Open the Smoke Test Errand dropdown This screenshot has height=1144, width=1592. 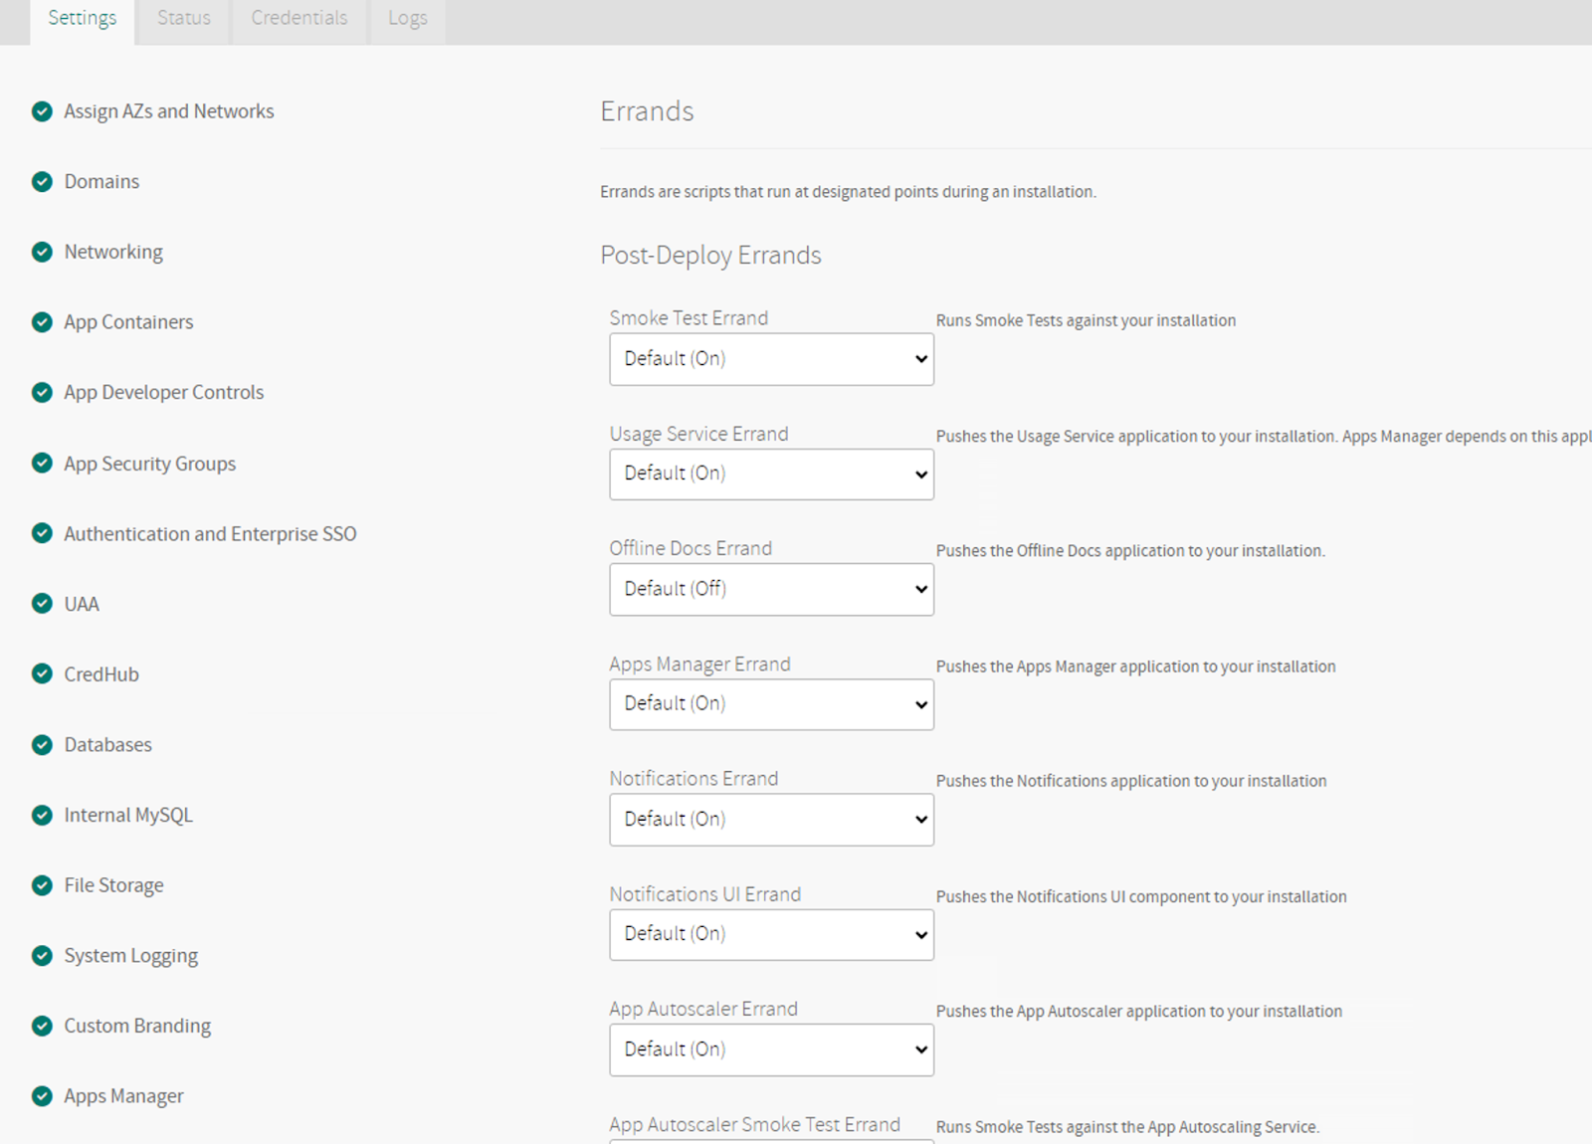(771, 359)
